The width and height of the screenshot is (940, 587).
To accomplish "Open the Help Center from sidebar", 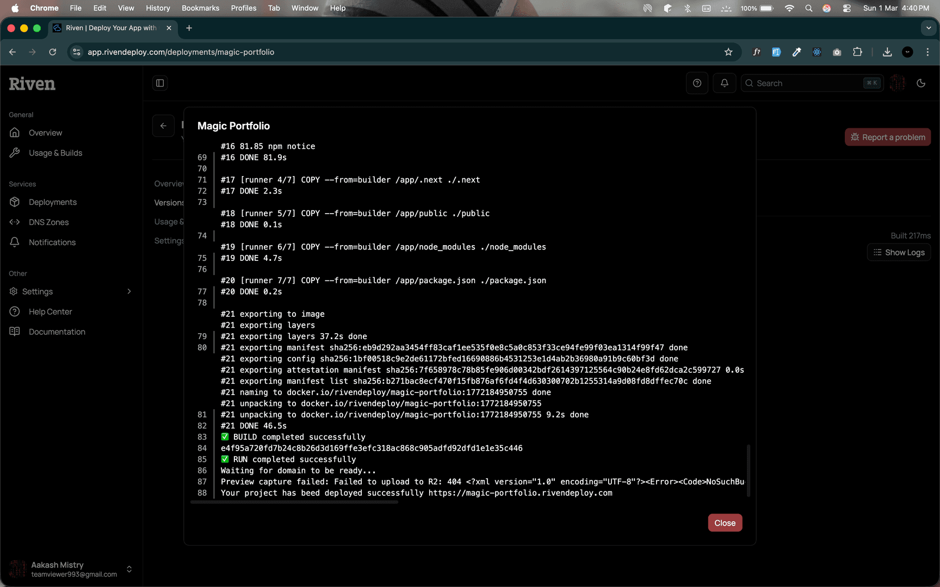I will (51, 311).
